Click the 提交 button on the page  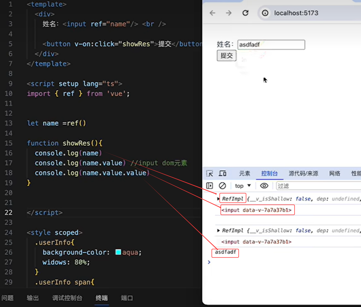pos(226,55)
